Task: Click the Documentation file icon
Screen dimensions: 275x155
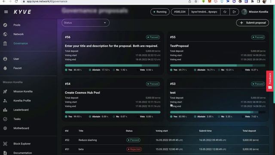Action: pyautogui.click(x=5, y=153)
